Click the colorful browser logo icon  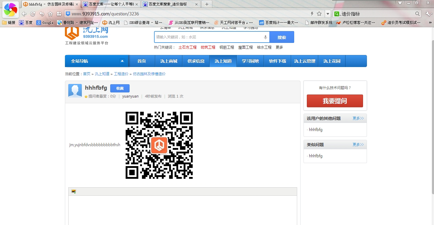[x=11, y=10]
